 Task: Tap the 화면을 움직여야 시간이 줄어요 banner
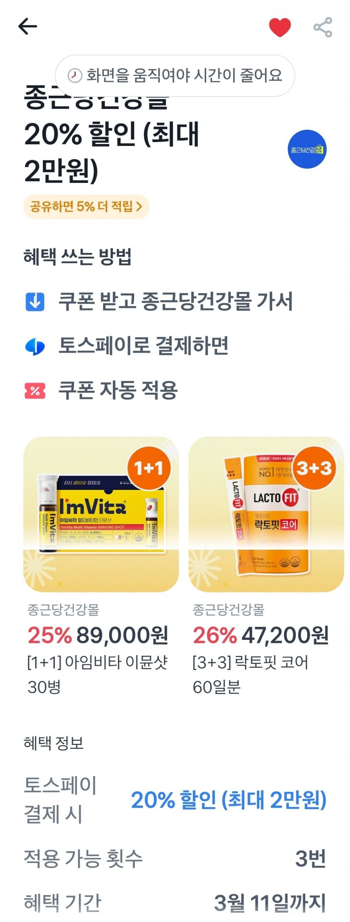point(175,76)
